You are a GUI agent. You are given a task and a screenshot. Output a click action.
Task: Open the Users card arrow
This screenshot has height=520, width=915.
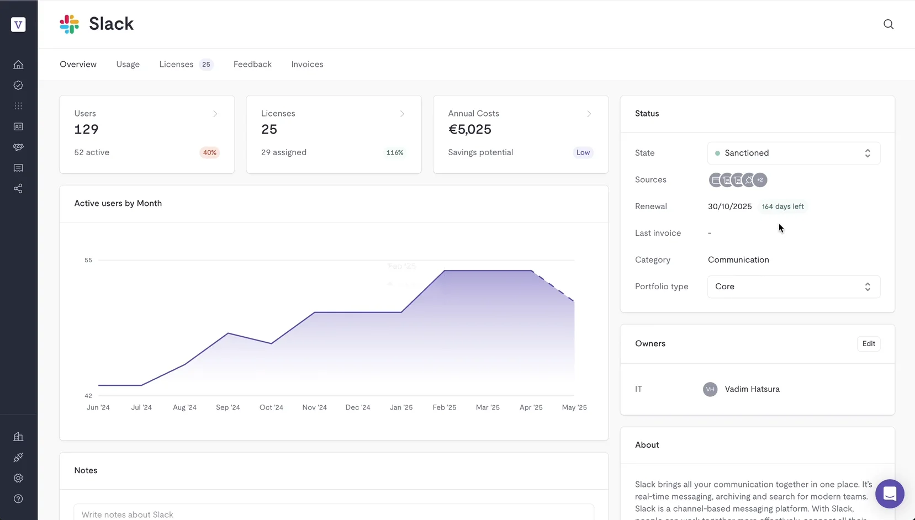(x=215, y=114)
